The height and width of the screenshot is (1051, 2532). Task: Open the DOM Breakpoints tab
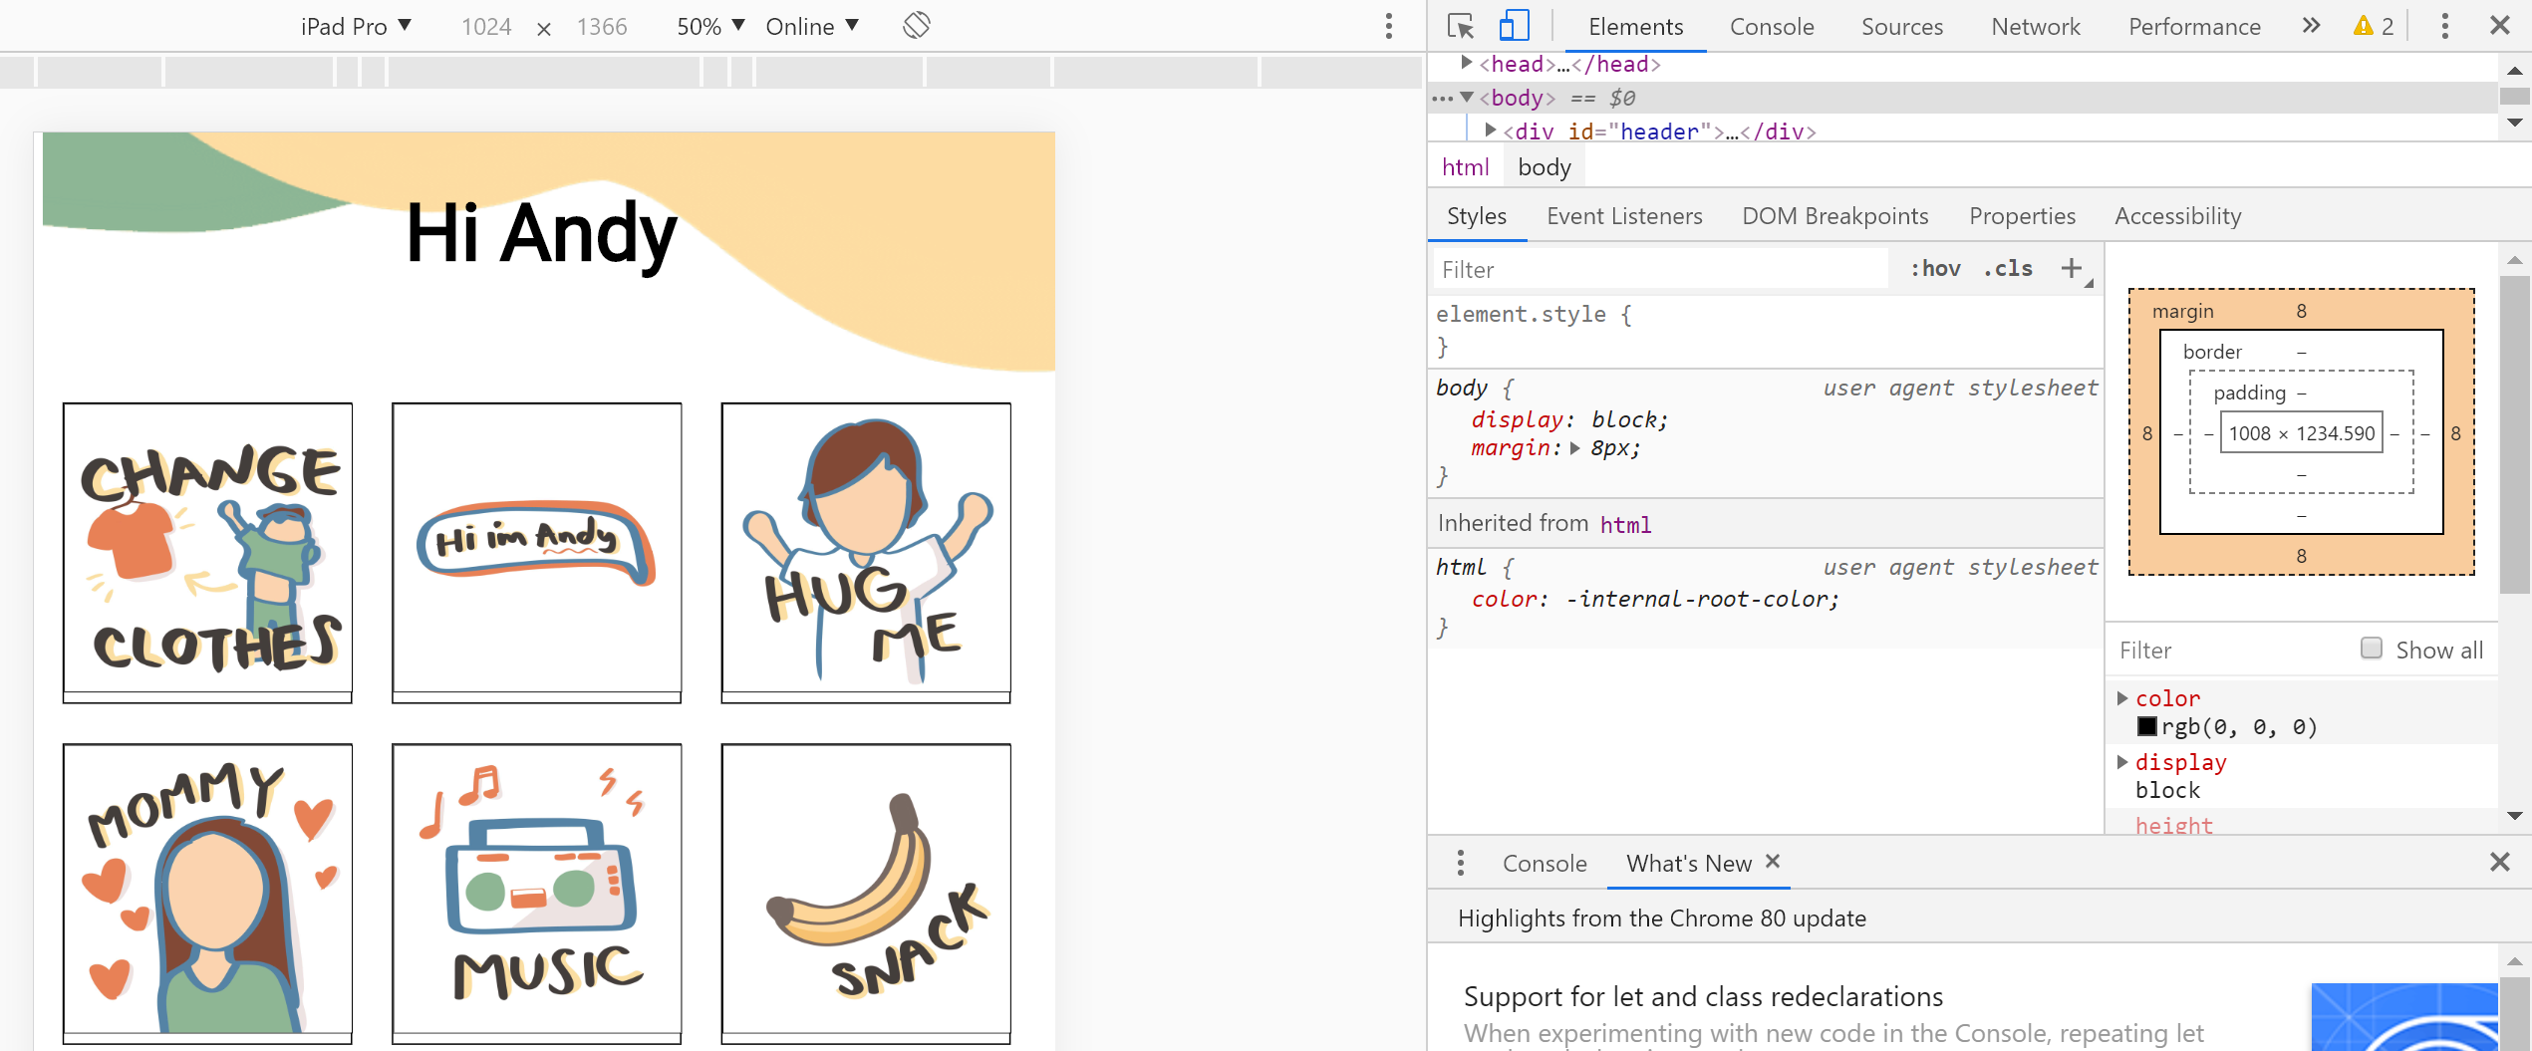click(1835, 216)
